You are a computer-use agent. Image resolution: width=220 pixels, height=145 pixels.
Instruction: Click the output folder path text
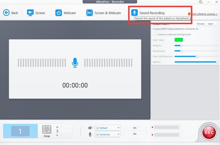[x=175, y=29]
